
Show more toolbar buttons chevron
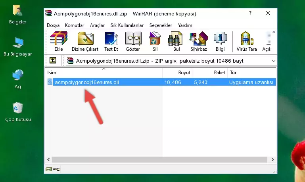[274, 32]
